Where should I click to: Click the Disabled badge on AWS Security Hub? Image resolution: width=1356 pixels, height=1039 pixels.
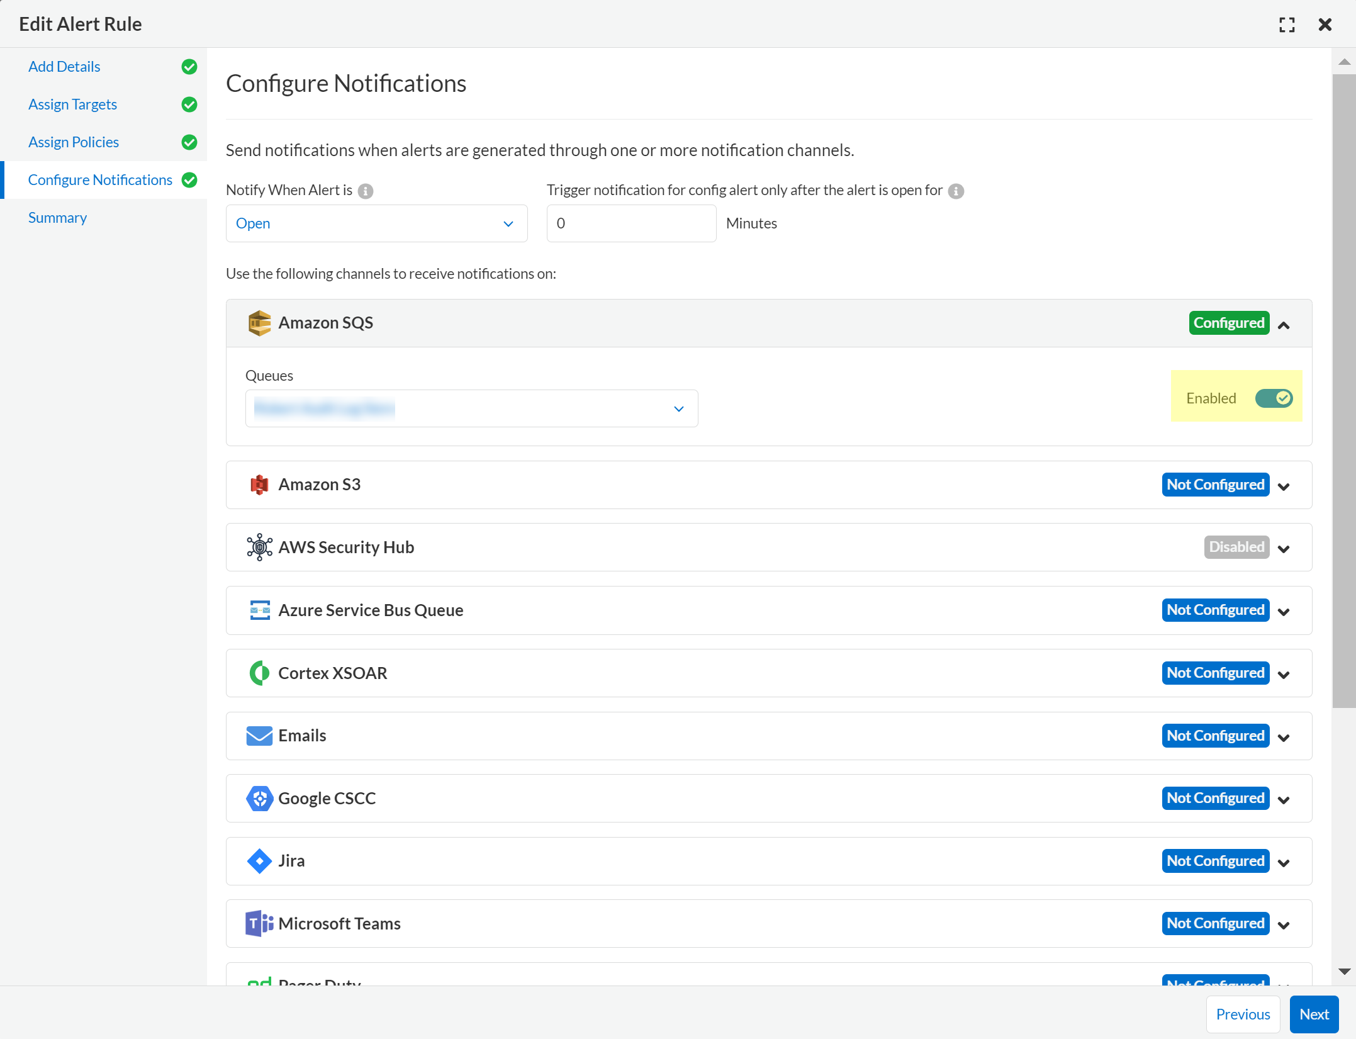pyautogui.click(x=1236, y=547)
